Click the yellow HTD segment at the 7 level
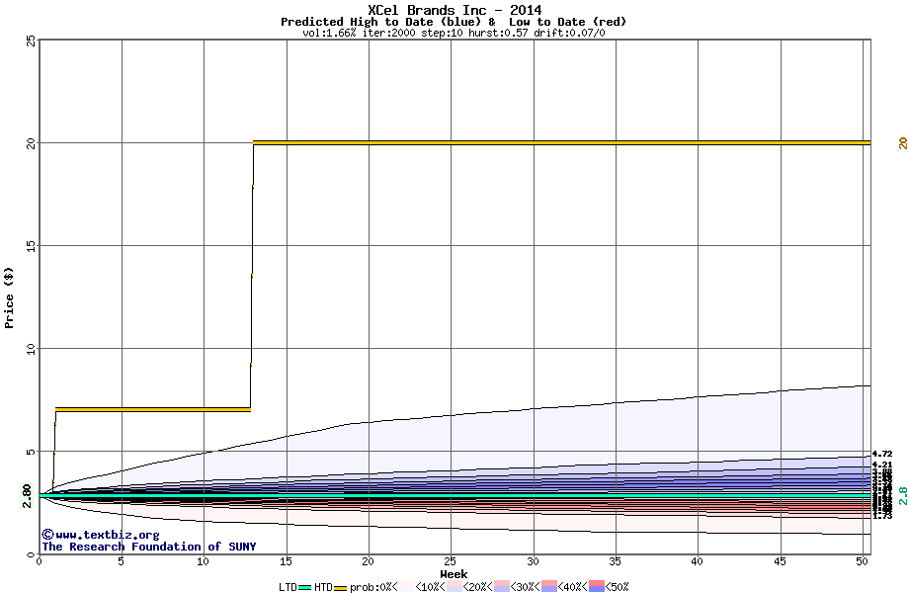Screen dimensions: 909x593 click(153, 410)
